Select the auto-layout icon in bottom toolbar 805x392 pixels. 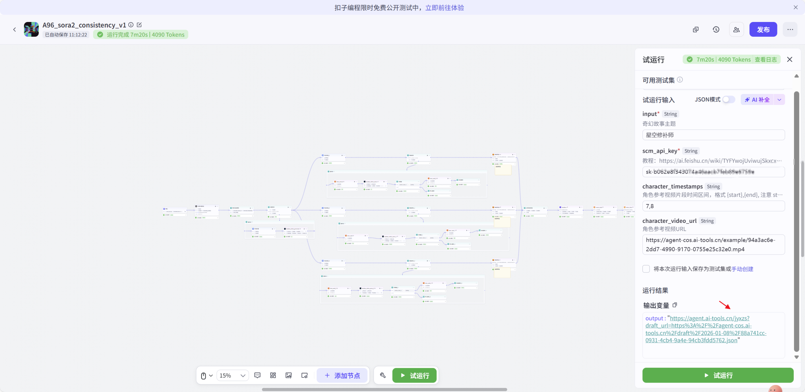(272, 375)
